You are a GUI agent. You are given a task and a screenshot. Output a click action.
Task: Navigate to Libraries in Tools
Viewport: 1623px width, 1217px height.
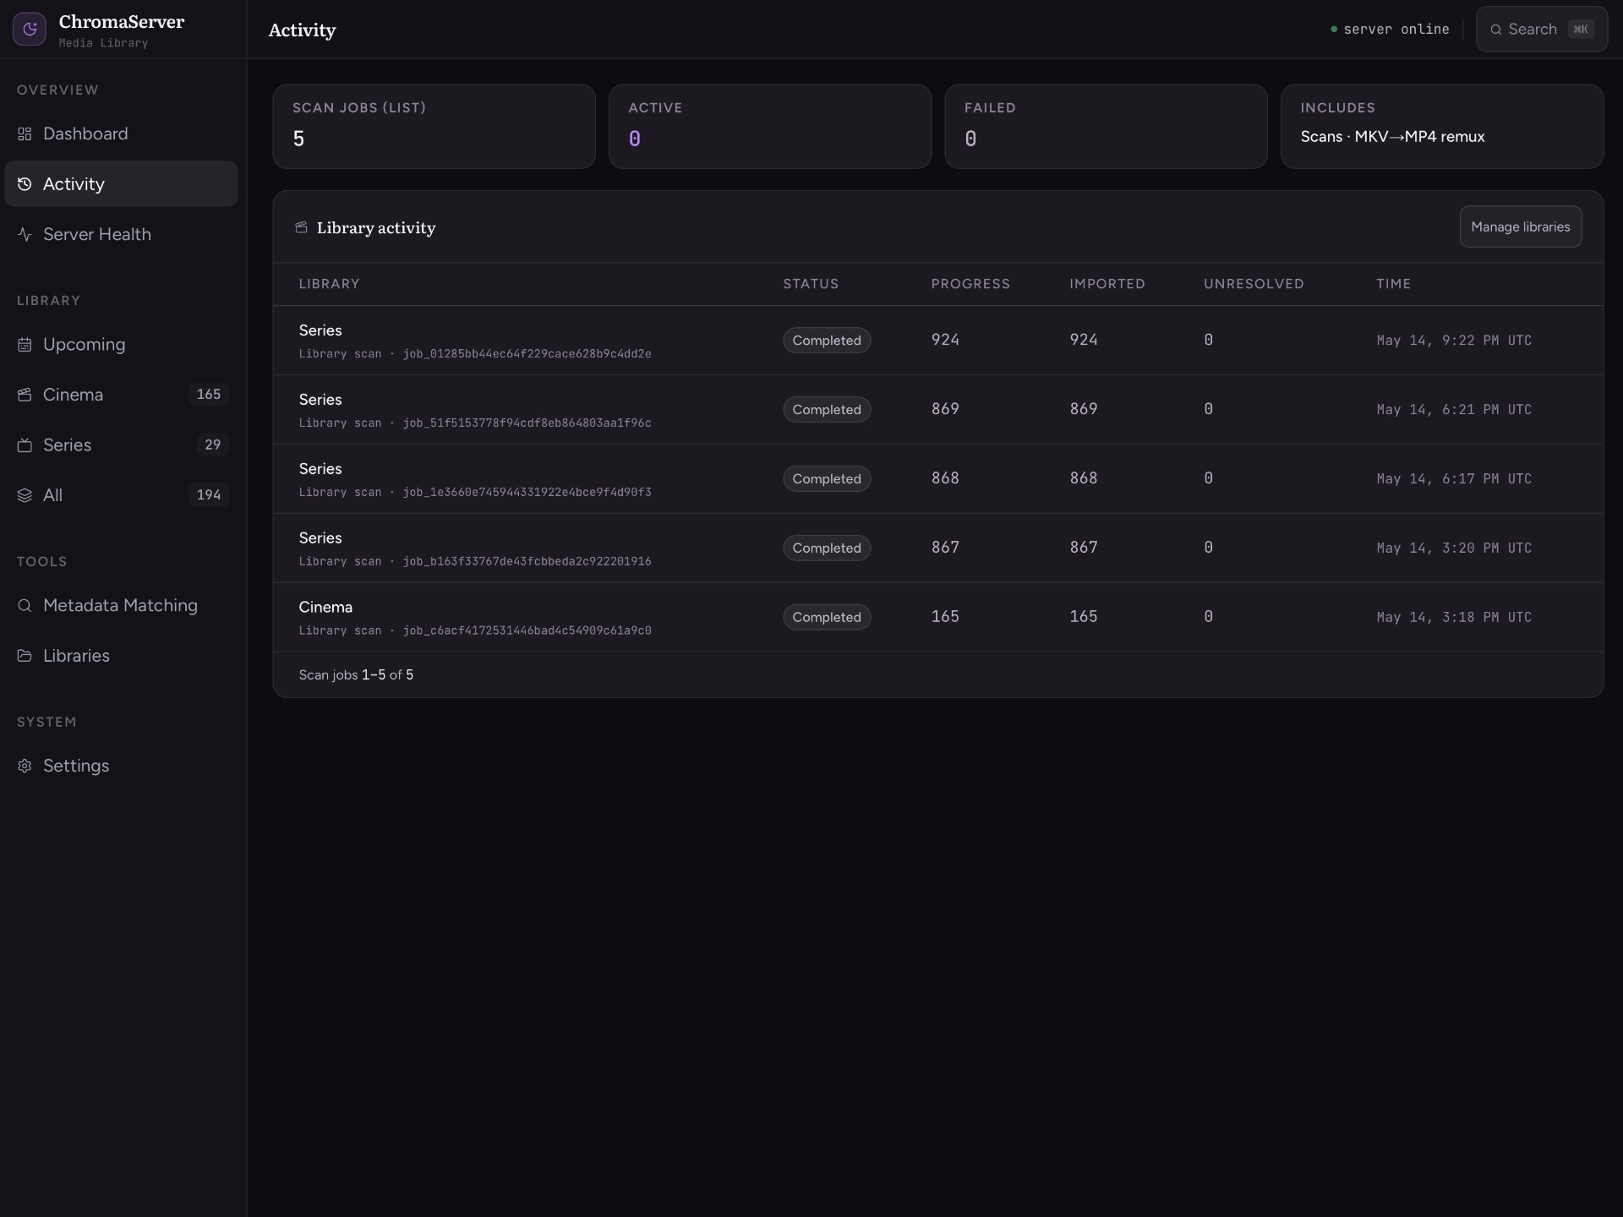(x=121, y=656)
